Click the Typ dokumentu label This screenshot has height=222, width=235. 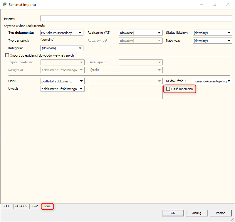click(x=21, y=33)
